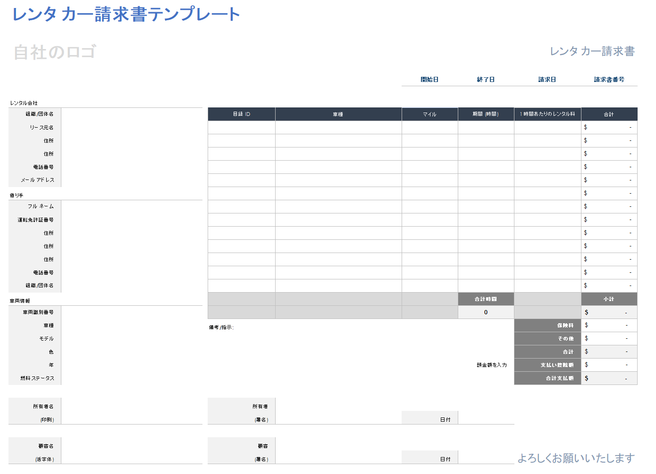Viewport: 656px width, 474px height.
Task: Click the 燃料ステータス label
Action: pos(37,378)
